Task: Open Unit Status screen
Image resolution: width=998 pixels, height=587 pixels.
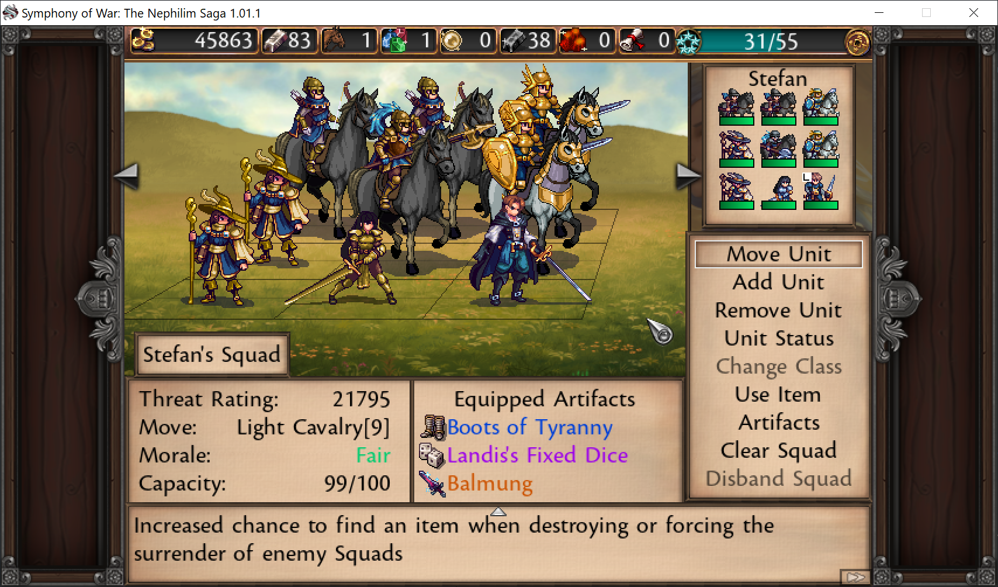Action: (x=779, y=339)
